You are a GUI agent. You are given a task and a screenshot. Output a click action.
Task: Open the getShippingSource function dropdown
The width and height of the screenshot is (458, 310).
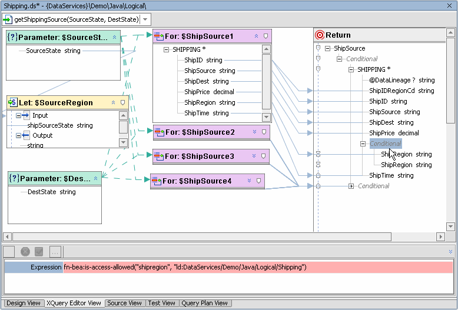145,19
